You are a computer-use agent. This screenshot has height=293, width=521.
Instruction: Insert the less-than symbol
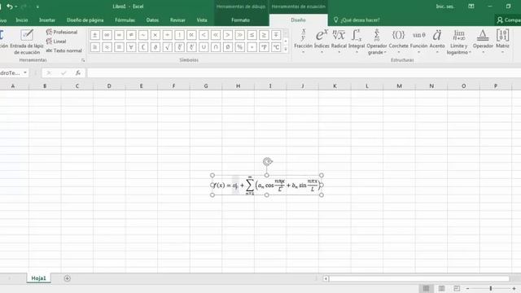[x=204, y=35]
